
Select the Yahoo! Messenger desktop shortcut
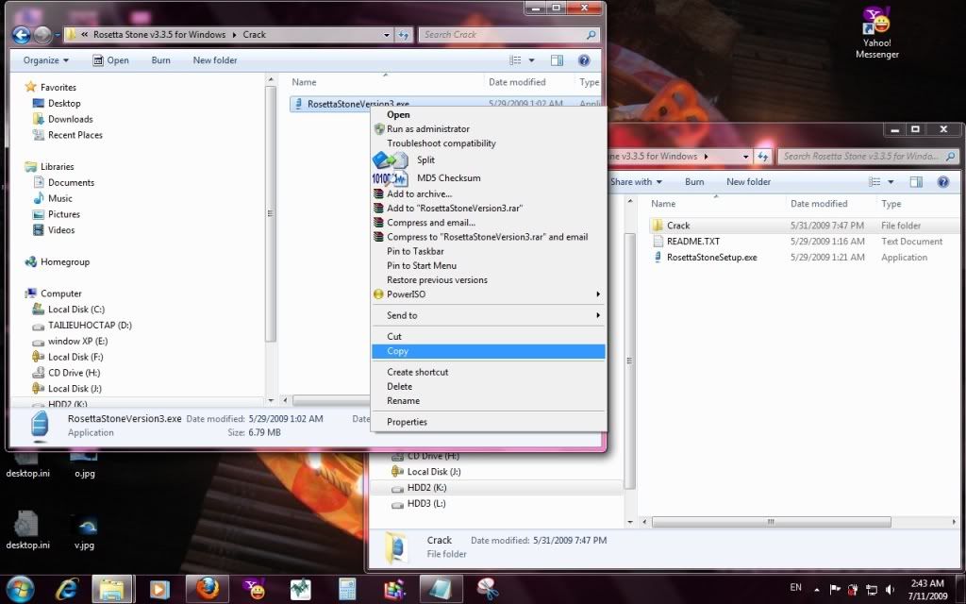pyautogui.click(x=877, y=34)
